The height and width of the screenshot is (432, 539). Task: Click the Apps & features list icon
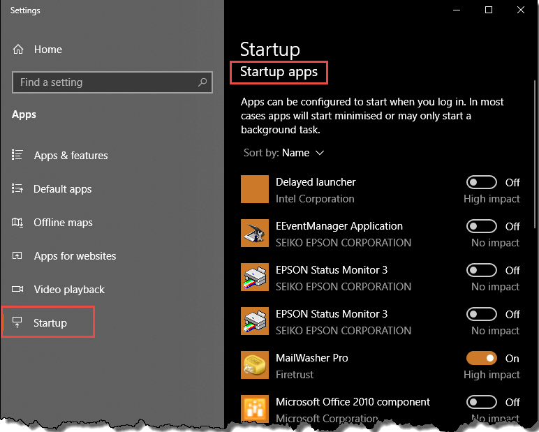pos(17,155)
